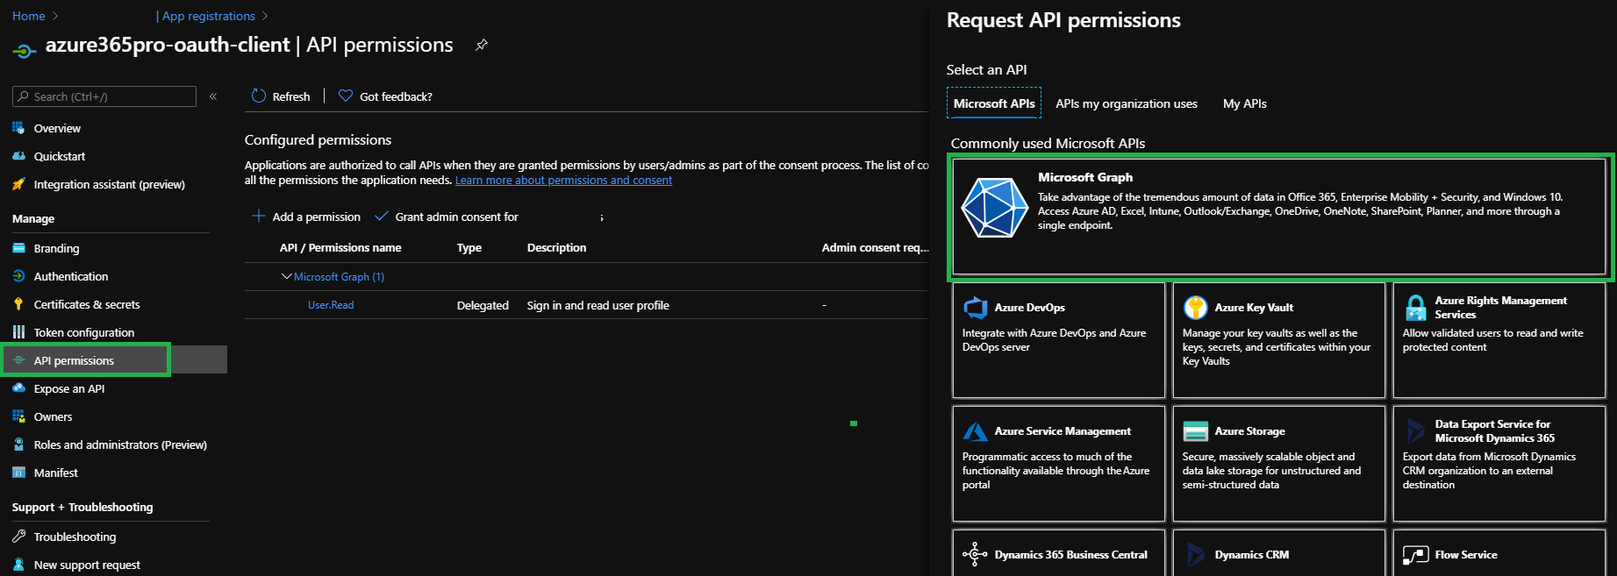Click the Refresh circular arrow icon

coord(259,96)
